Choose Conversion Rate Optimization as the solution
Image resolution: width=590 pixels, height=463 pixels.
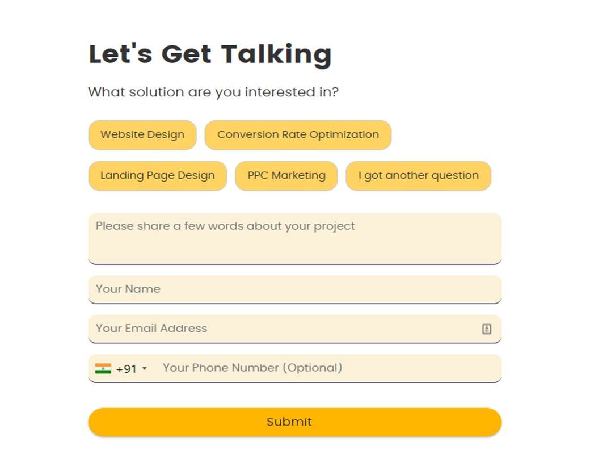pos(298,135)
